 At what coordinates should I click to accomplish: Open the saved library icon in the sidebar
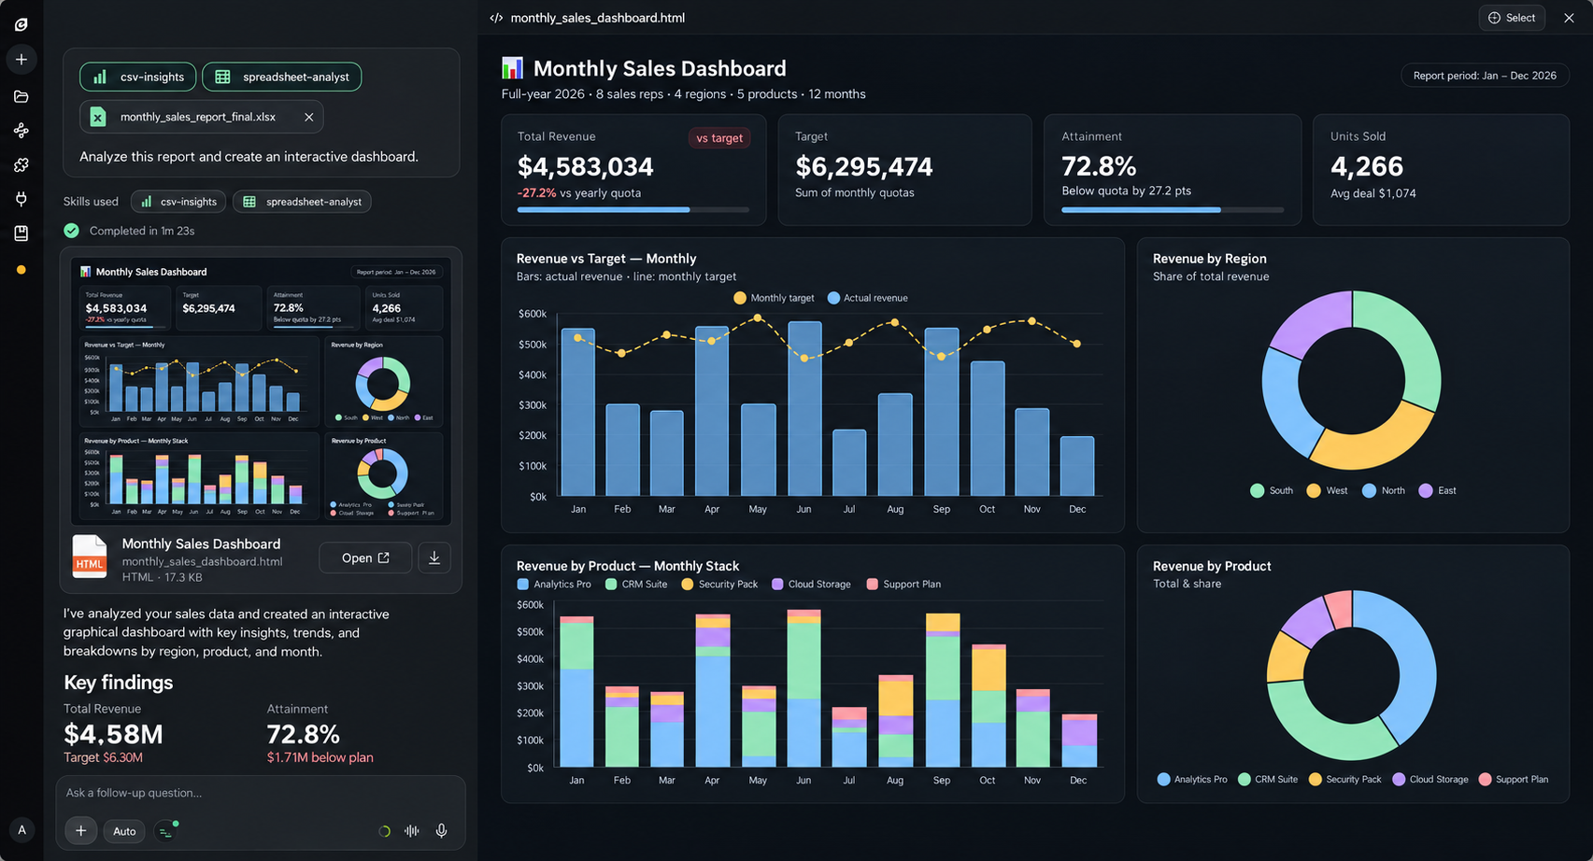pyautogui.click(x=21, y=233)
